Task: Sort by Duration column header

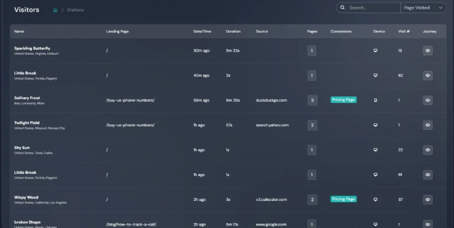Action: (233, 31)
